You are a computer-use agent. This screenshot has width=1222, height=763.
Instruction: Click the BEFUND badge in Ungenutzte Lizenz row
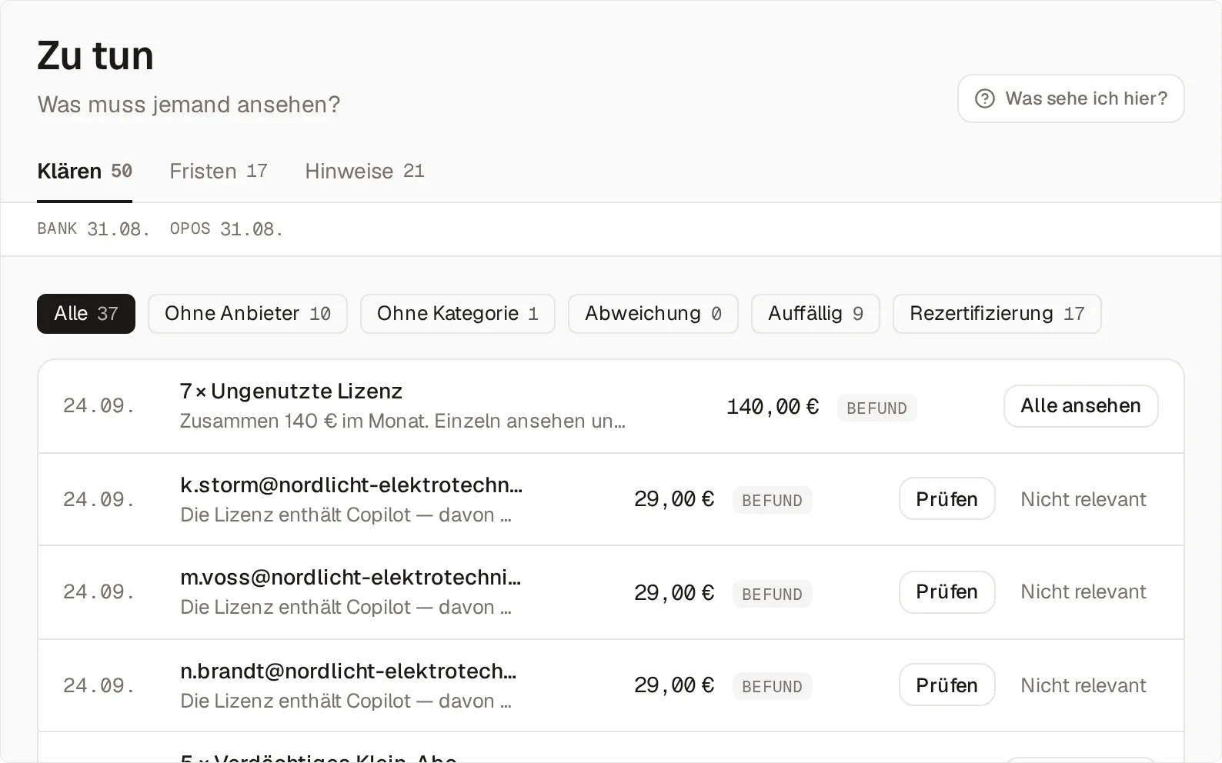click(876, 408)
